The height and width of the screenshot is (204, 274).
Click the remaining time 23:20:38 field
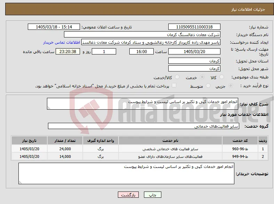coord(68,51)
